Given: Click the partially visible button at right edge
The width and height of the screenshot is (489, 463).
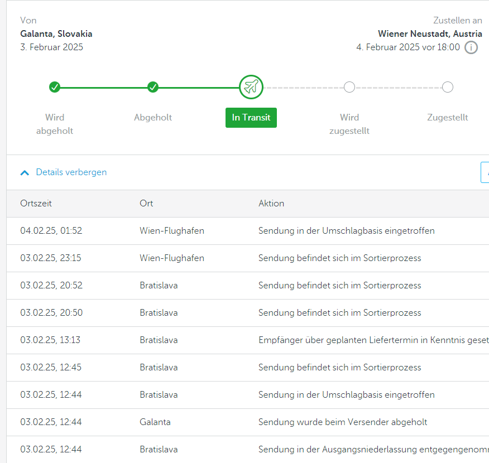Looking at the screenshot, I should click(485, 172).
